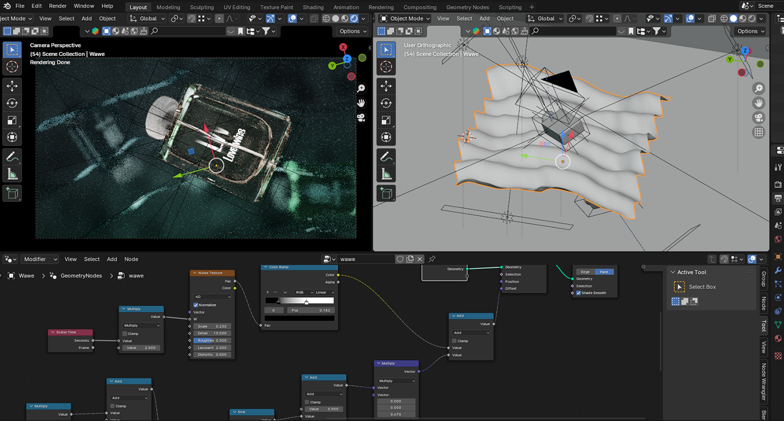Open the 4D dimensions dropdown in Noise Texture

point(212,297)
